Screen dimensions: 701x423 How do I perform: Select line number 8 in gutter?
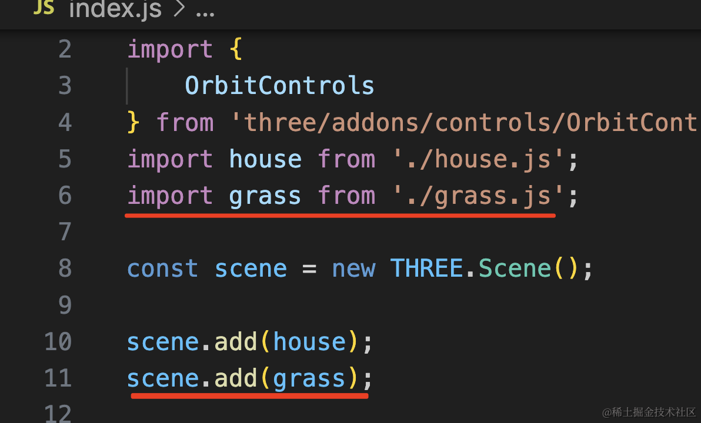[x=65, y=268]
